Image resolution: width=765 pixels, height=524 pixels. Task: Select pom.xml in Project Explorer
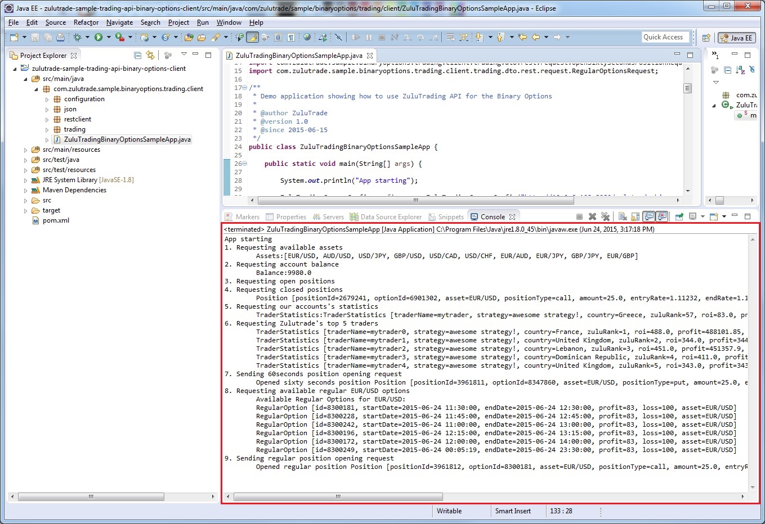click(x=56, y=220)
